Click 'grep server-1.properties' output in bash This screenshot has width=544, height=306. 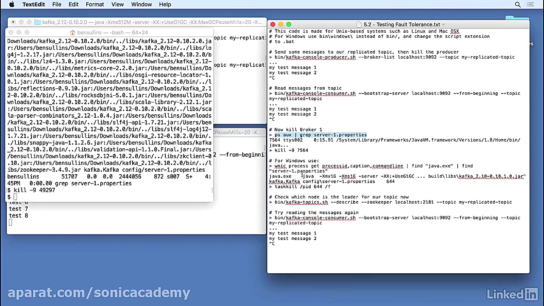(x=93, y=183)
